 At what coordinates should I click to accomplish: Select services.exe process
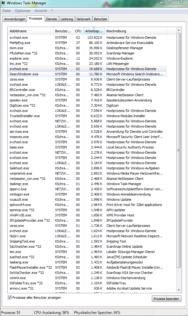pyautogui.click(x=87, y=132)
